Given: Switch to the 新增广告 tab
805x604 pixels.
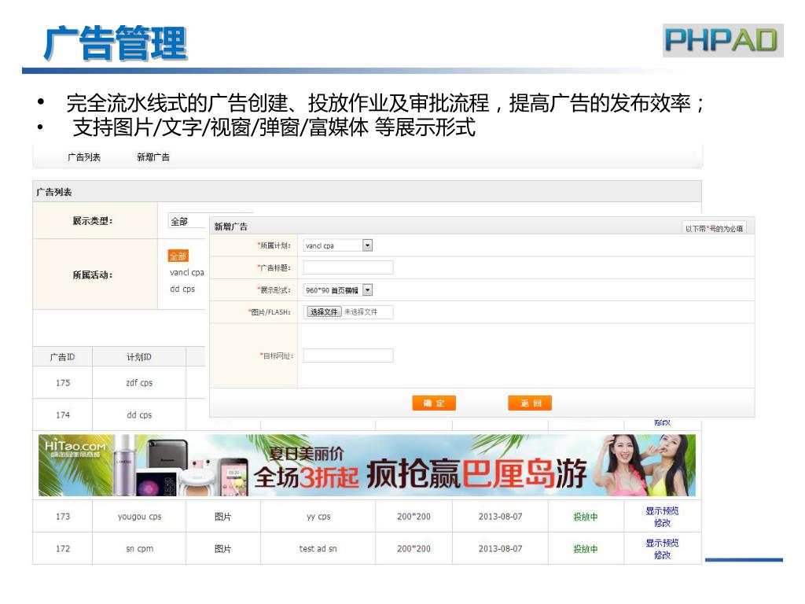Looking at the screenshot, I should [153, 157].
